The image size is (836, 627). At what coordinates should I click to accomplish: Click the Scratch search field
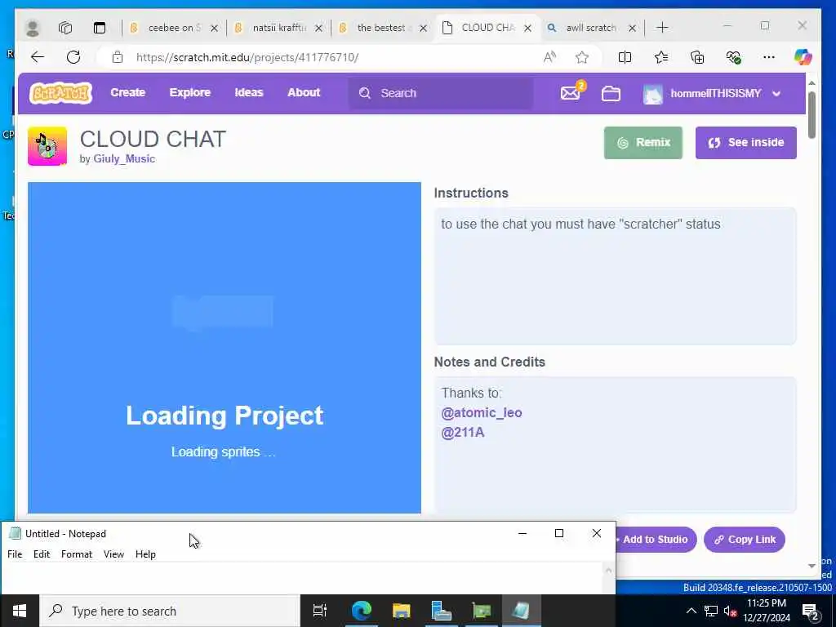pos(441,93)
